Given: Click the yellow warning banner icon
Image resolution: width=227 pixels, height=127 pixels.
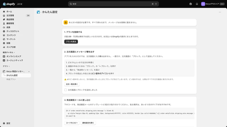Looking at the screenshot, I should click(66, 23).
